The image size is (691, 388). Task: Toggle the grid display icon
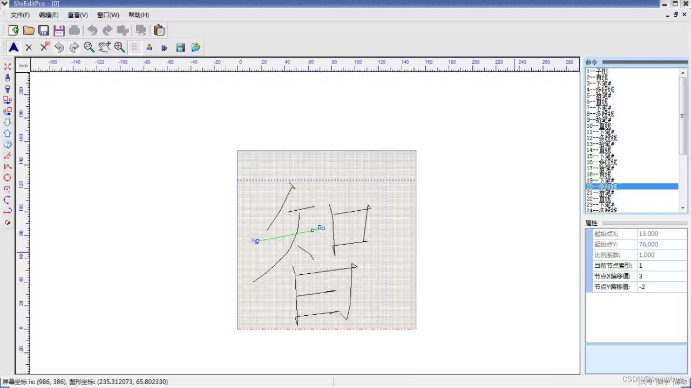point(134,47)
